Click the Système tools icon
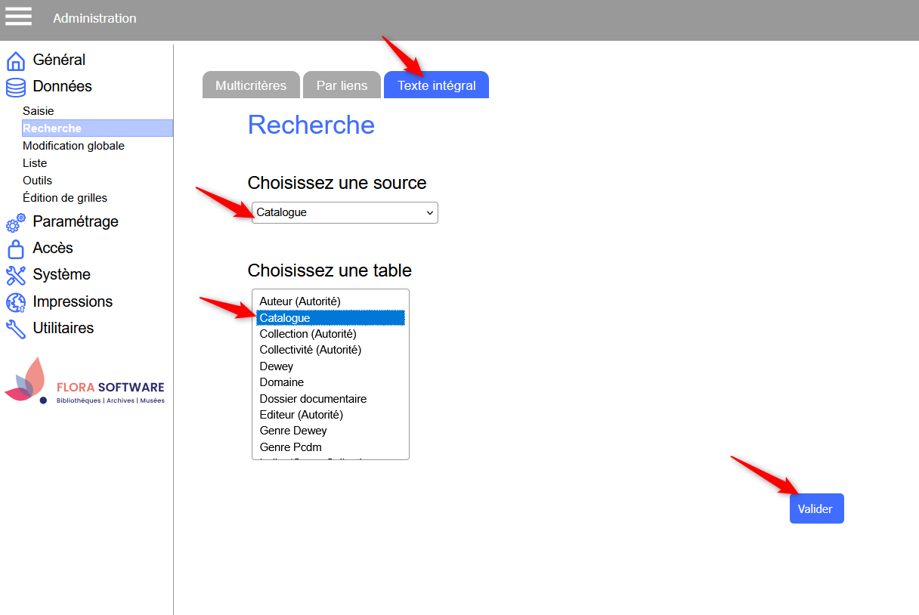The width and height of the screenshot is (919, 615). pos(16,275)
